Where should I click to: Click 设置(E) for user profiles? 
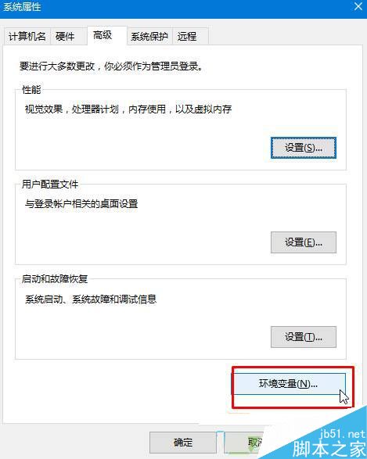coord(304,242)
